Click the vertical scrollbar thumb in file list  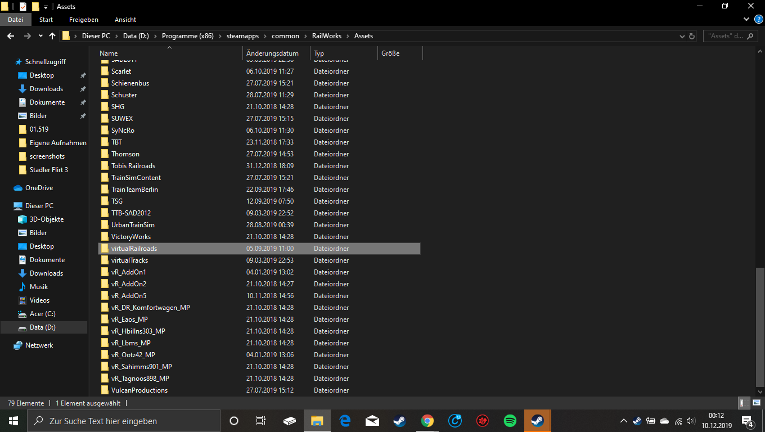tap(760, 325)
